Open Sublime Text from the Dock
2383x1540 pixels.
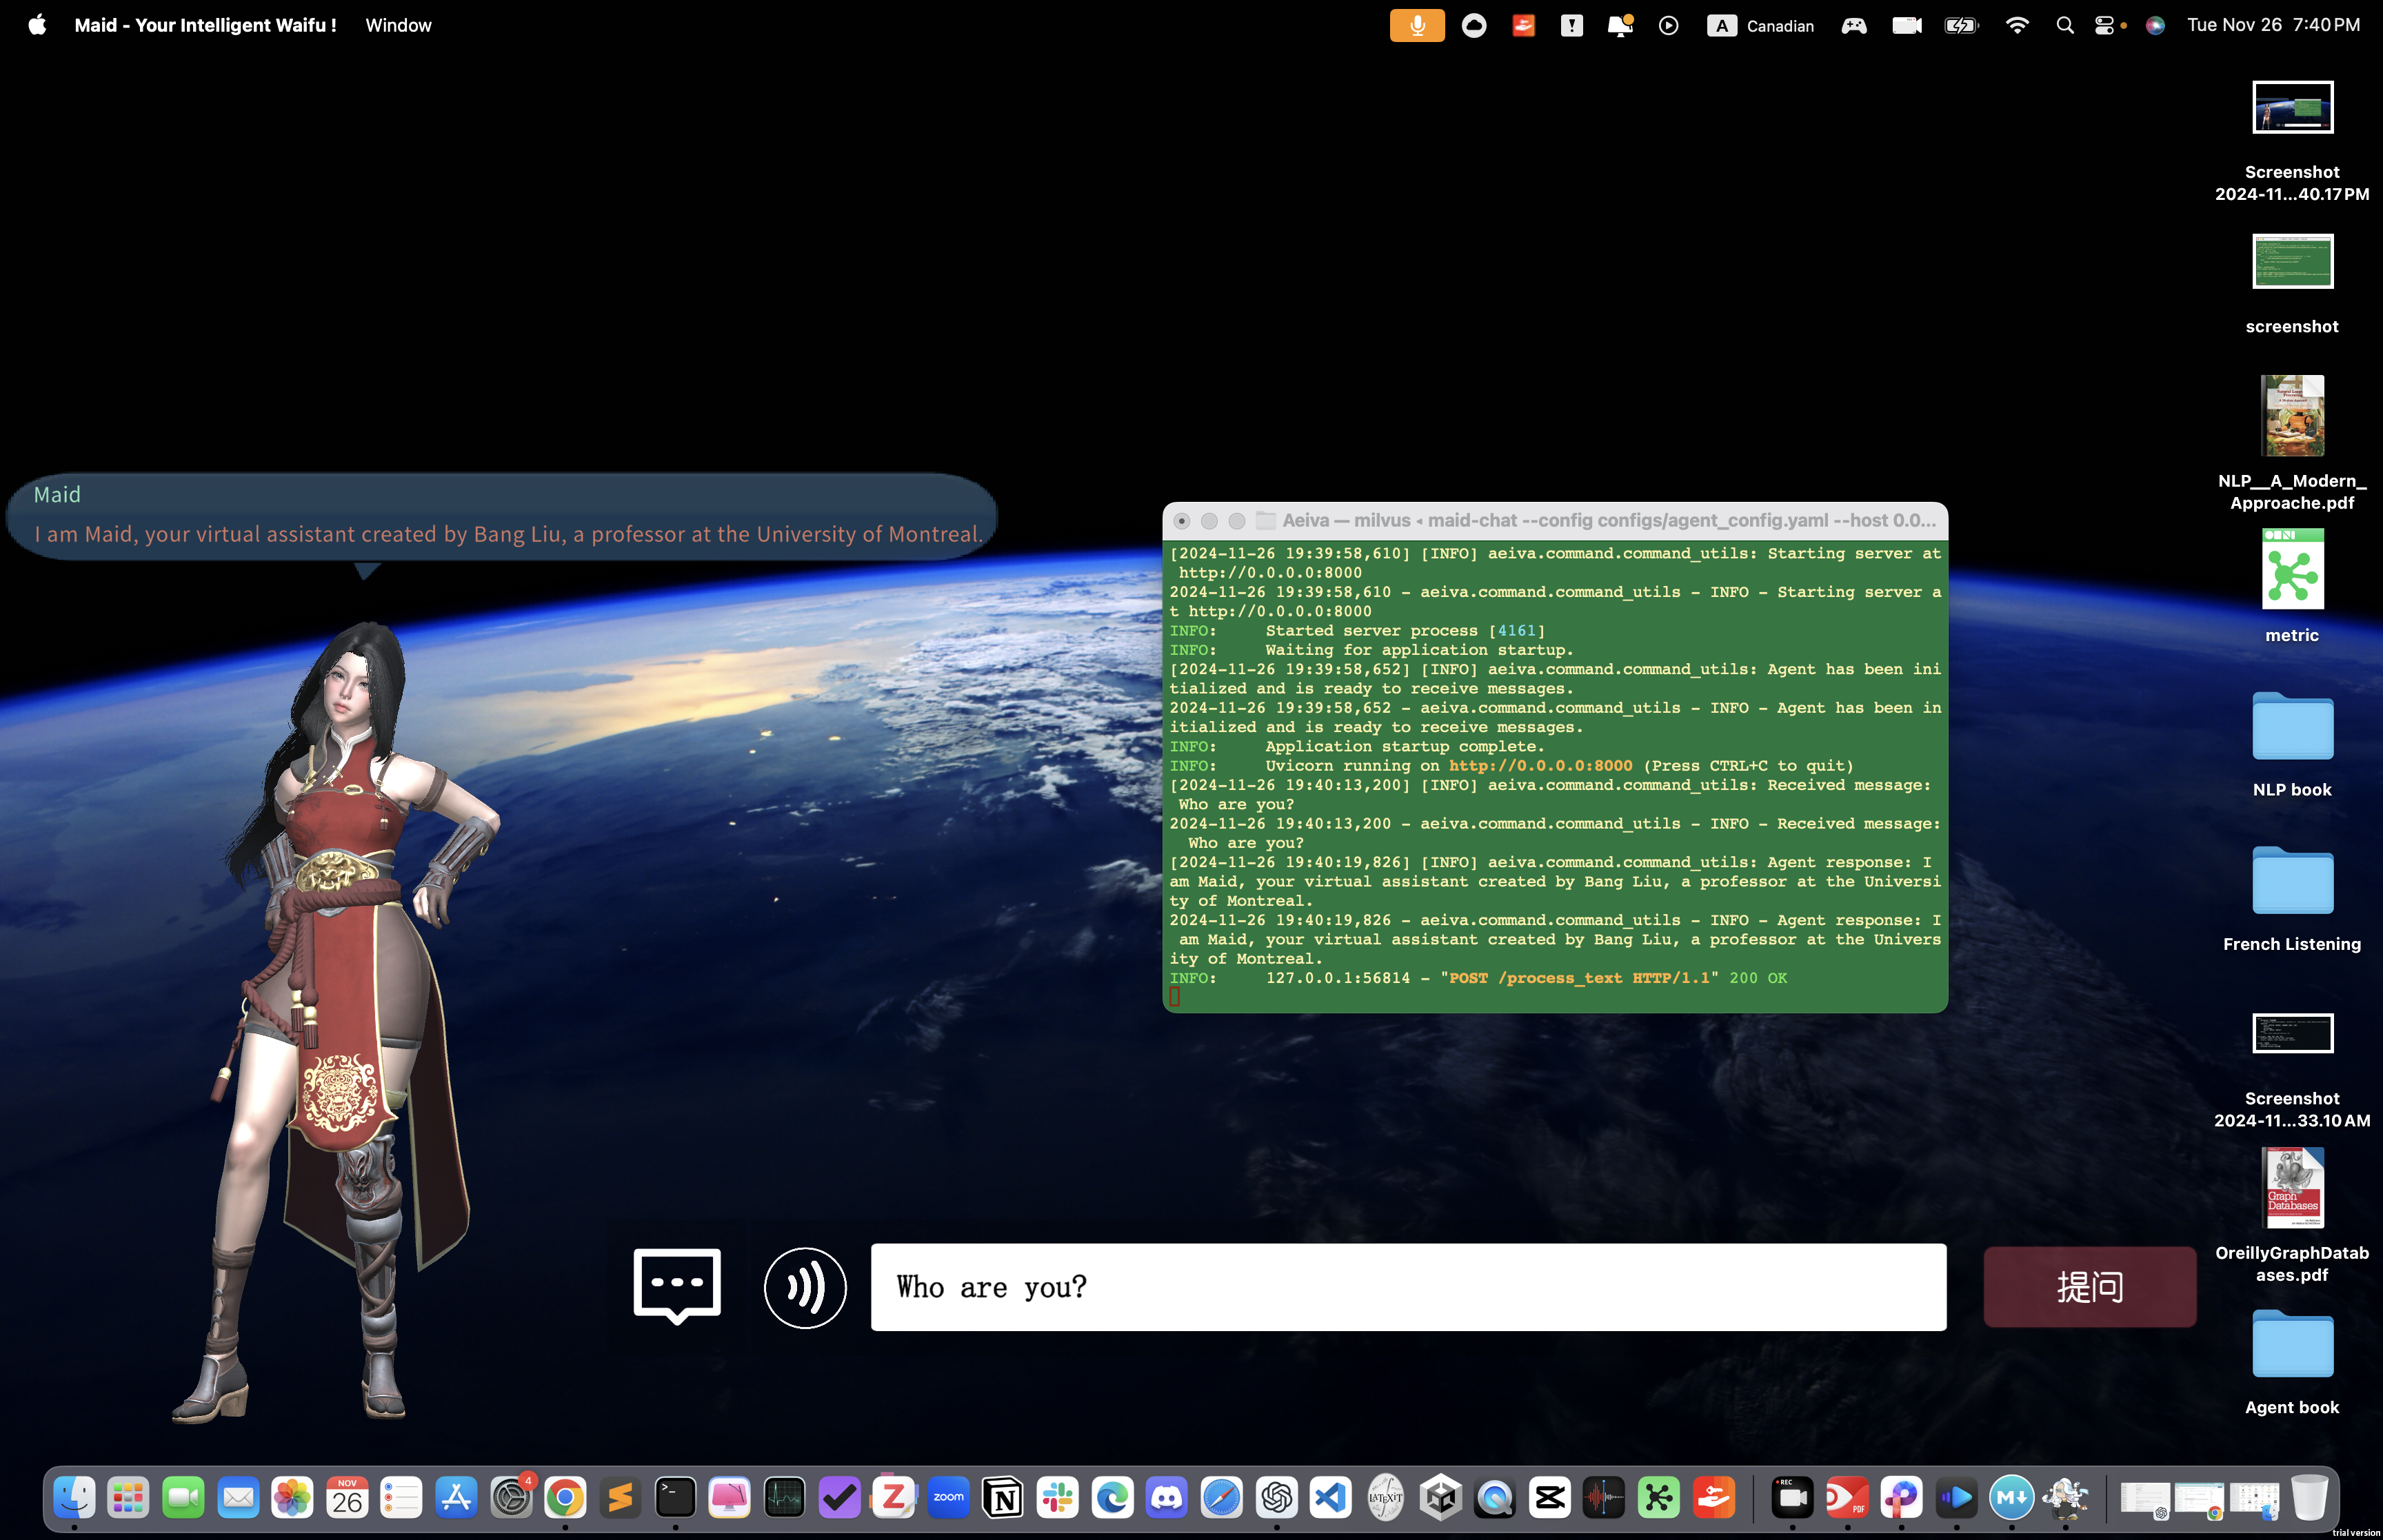tap(620, 1497)
